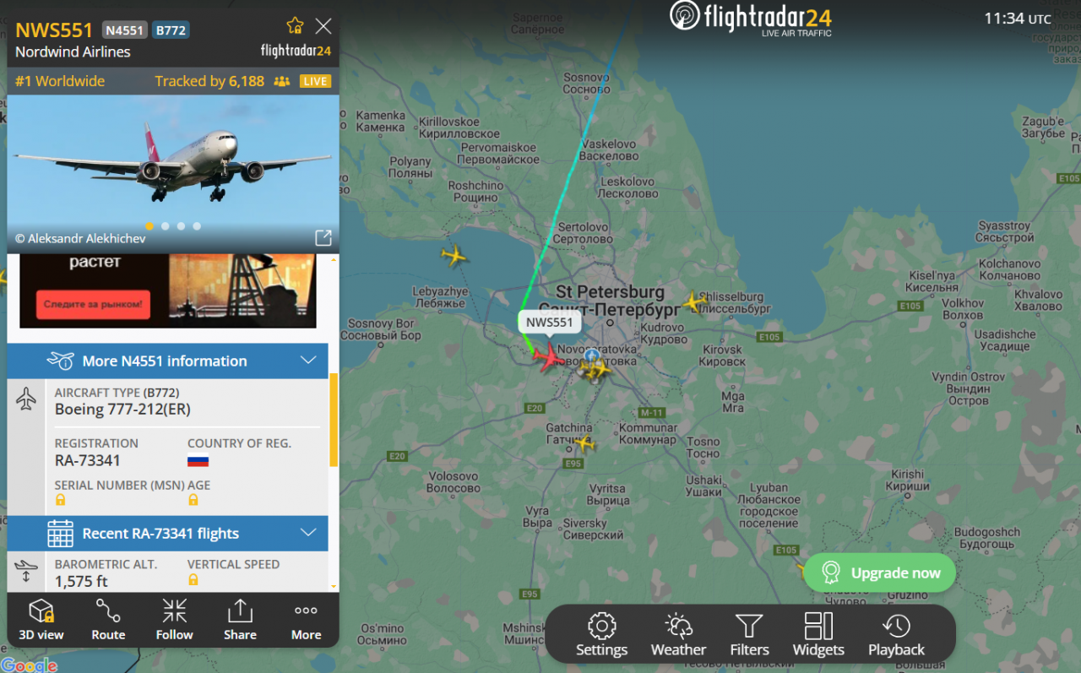The width and height of the screenshot is (1081, 673).
Task: Click the Upgrade now button
Action: 879,573
